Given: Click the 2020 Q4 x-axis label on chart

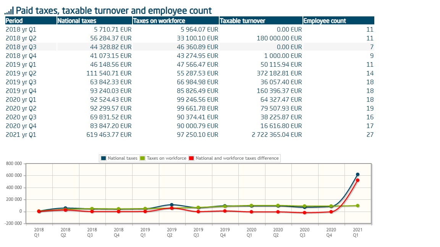Looking at the screenshot, I should [331, 233].
